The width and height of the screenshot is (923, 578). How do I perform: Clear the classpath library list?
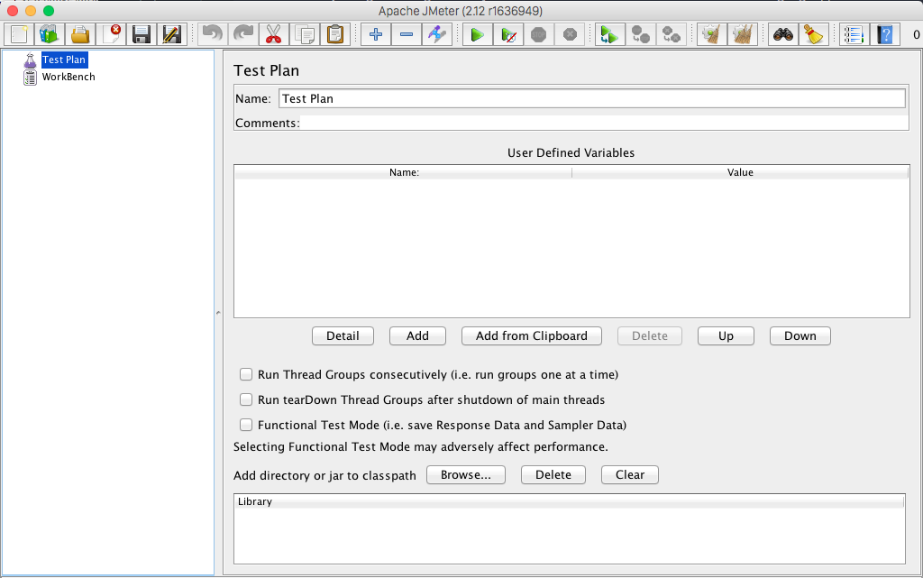click(630, 475)
